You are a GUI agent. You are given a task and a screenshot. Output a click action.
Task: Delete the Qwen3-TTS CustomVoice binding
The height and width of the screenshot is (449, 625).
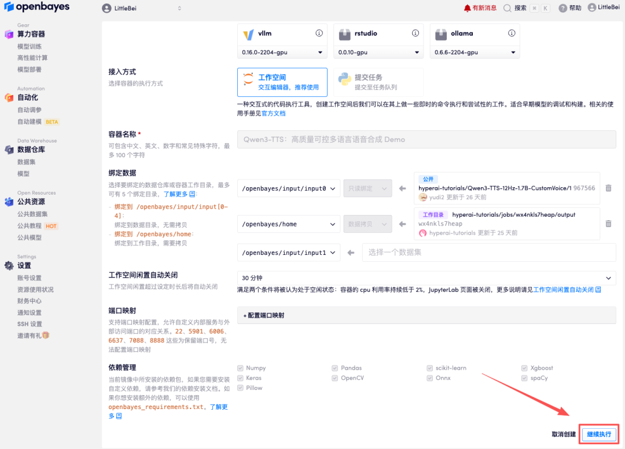(608, 188)
